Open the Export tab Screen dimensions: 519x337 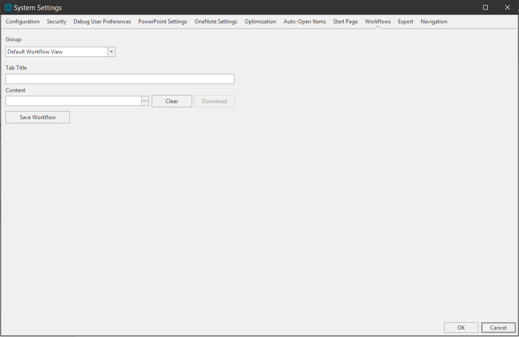(x=405, y=22)
